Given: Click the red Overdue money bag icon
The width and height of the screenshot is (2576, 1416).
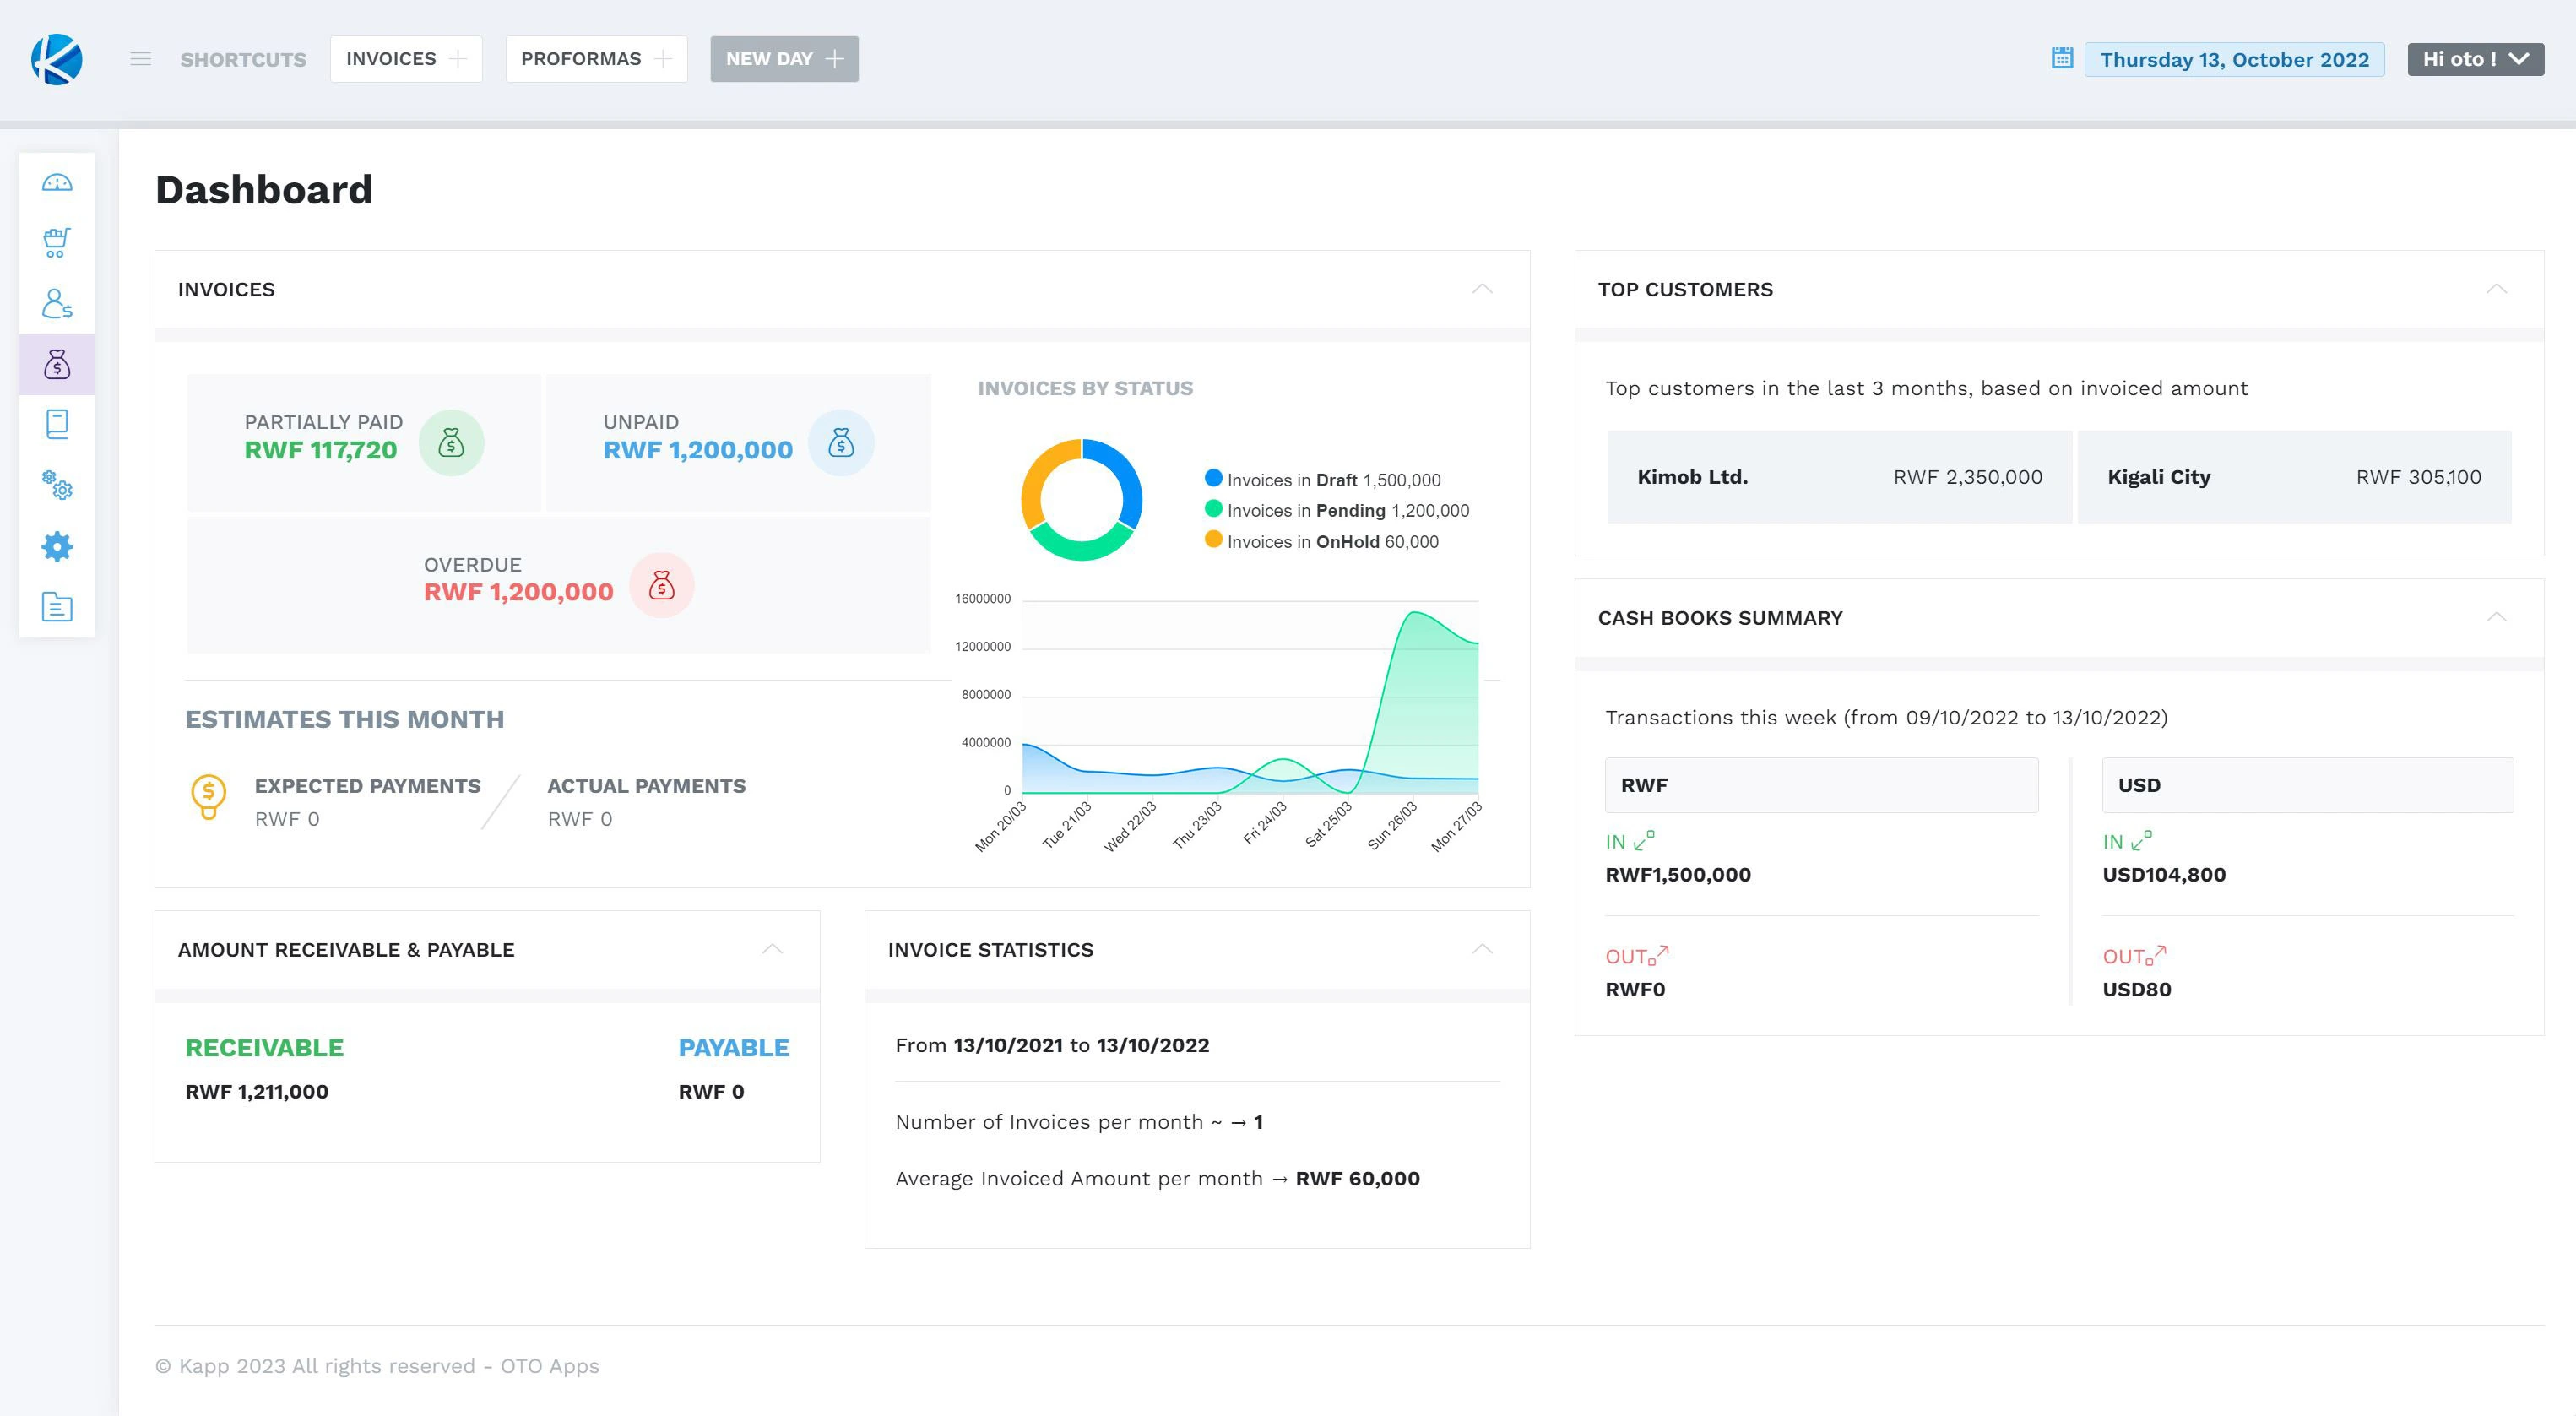Looking at the screenshot, I should click(x=662, y=586).
